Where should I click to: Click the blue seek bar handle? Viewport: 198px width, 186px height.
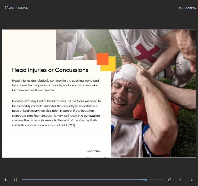(146, 180)
